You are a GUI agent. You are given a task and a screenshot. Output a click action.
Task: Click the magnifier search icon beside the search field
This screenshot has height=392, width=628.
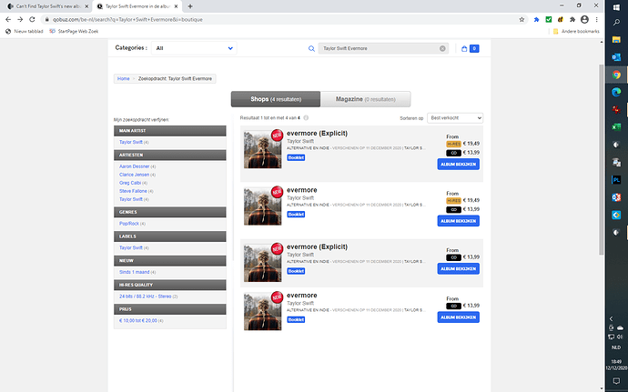(x=311, y=48)
